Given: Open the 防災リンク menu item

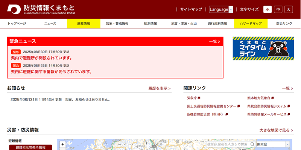Looking at the screenshot, I should click(x=284, y=24).
